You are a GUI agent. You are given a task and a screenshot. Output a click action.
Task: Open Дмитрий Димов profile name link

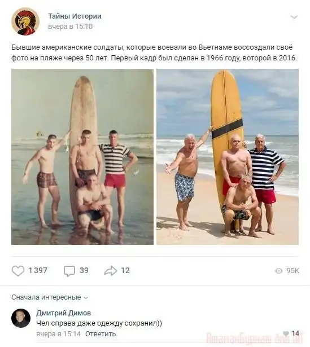(x=64, y=313)
